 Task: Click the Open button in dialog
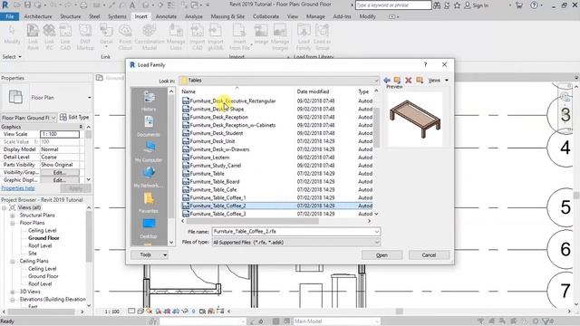pyautogui.click(x=382, y=255)
